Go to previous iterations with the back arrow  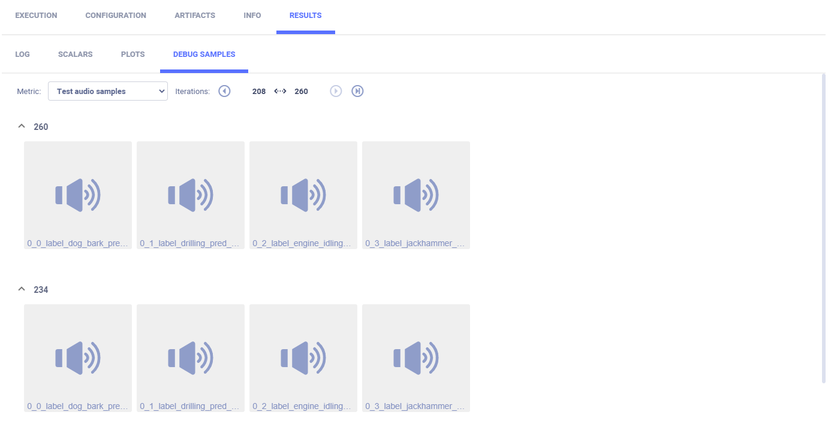tap(224, 91)
